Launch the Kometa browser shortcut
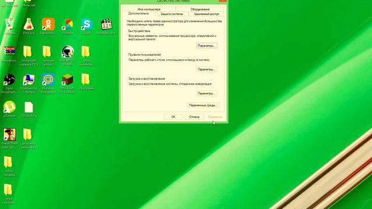372x209 pixels. 67,24
